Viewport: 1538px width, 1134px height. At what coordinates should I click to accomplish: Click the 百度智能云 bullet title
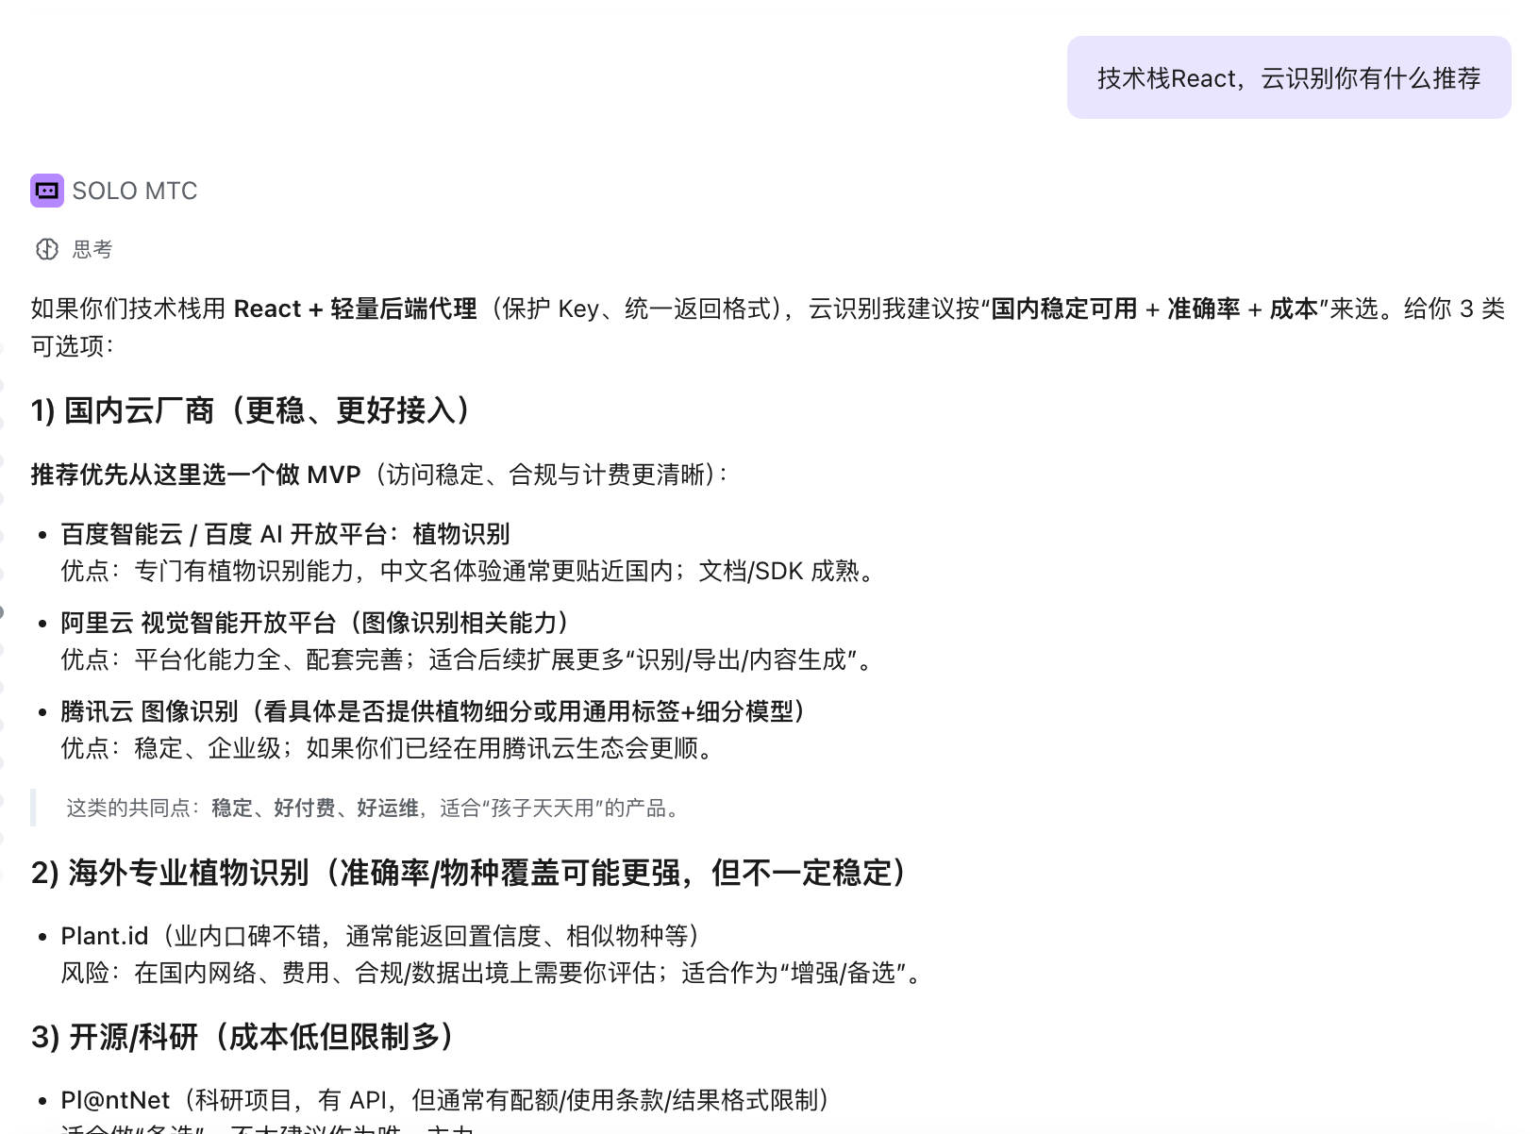point(285,534)
